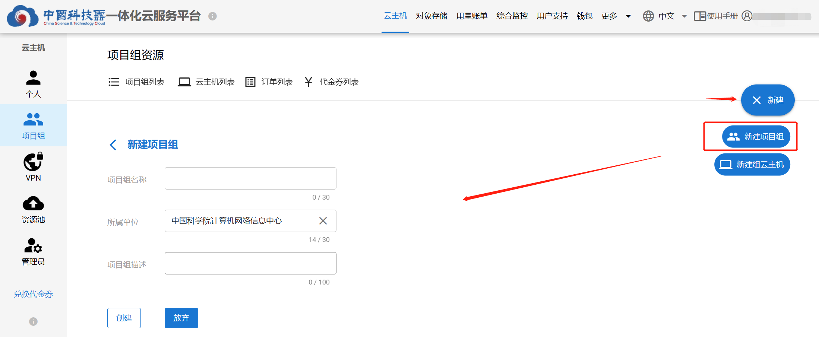Screen dimensions: 819x337
Task: Go to 用量账单 in top navigation
Action: pyautogui.click(x=472, y=16)
